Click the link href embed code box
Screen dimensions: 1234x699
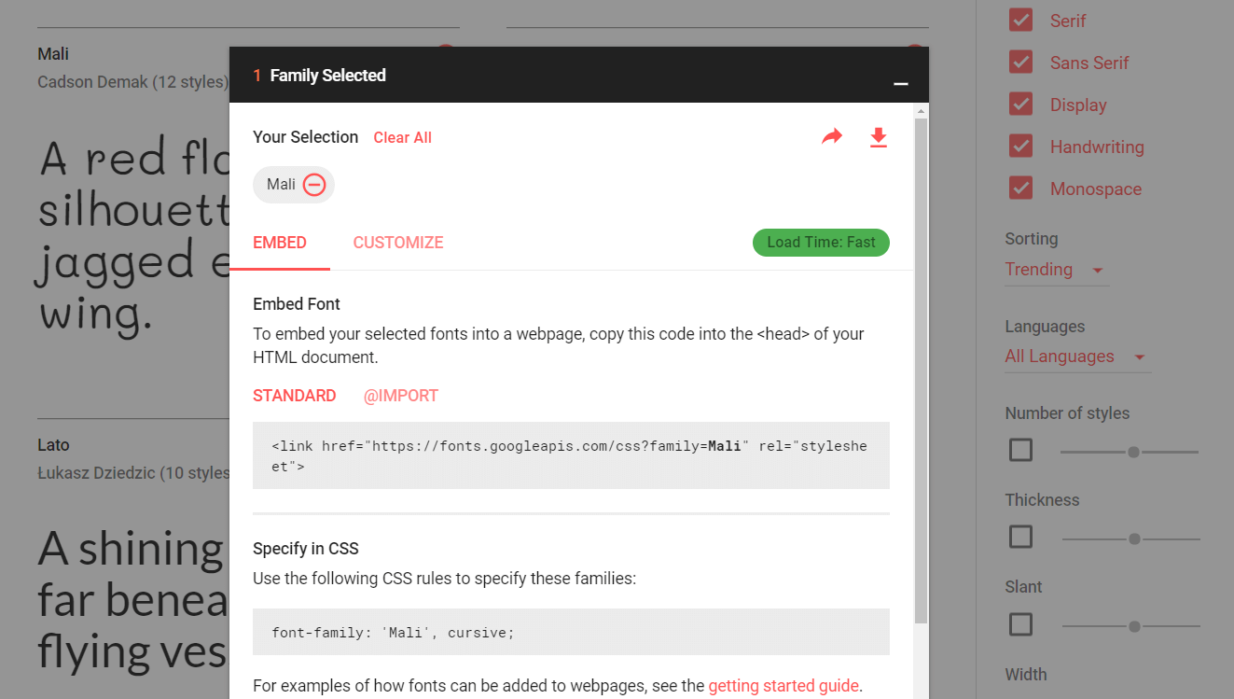pyautogui.click(x=571, y=455)
